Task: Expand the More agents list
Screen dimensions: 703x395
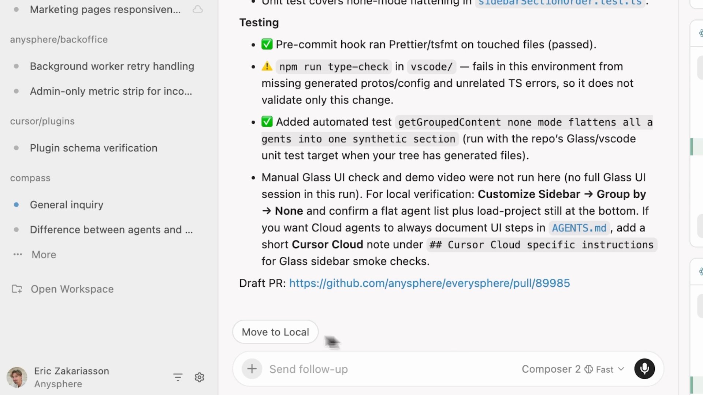Action: 44,255
